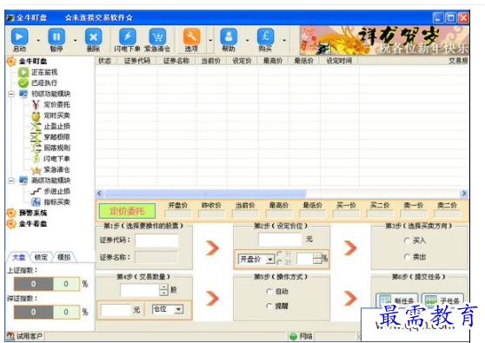The width and height of the screenshot is (485, 343).
Task: Click the 启动 start play icon
Action: click(19, 36)
